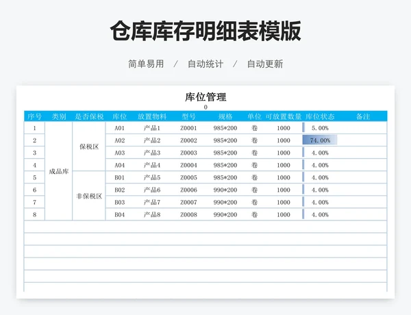Select the 产品8 material cell
This screenshot has height=315, width=411.
(x=152, y=214)
